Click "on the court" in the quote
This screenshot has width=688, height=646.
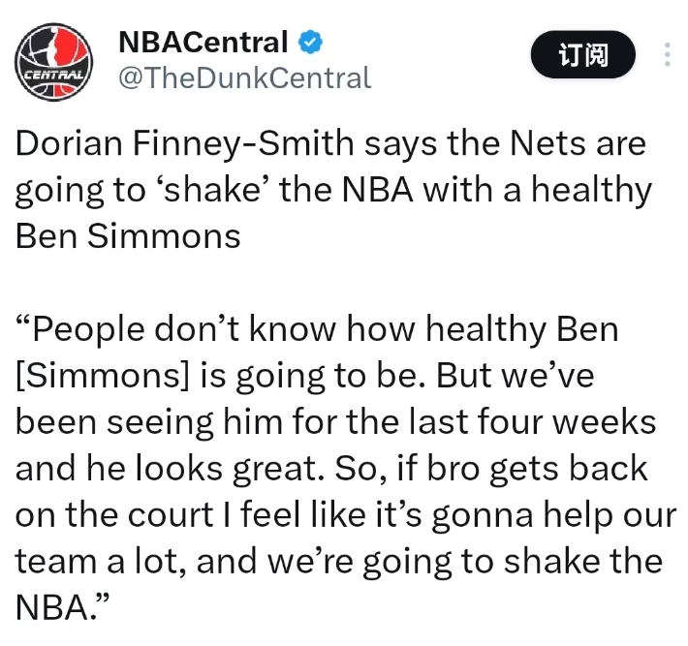pyautogui.click(x=109, y=514)
